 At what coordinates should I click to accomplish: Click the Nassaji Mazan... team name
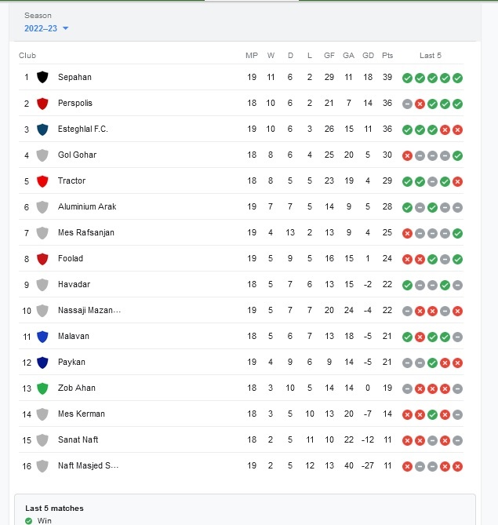click(89, 311)
